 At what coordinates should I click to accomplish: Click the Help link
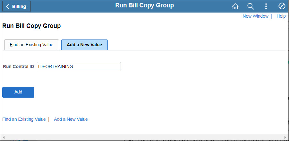281,16
